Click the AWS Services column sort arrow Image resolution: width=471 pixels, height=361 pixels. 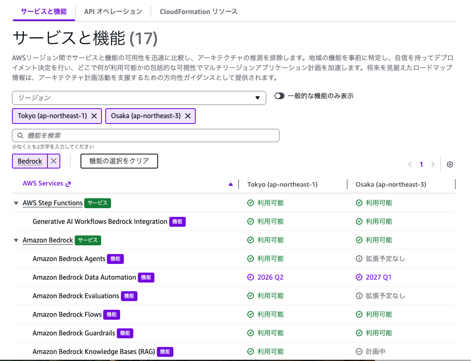tap(231, 184)
